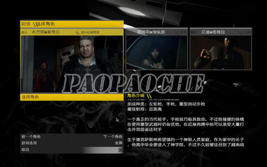Click the 加成种类 weapon bonus line
267x167 pixels.
point(166,104)
